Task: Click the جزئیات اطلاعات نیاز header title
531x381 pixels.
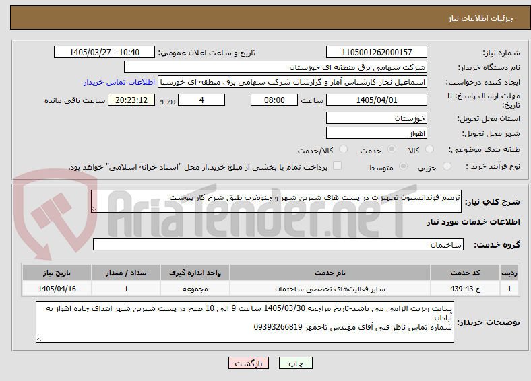Action: point(481,18)
